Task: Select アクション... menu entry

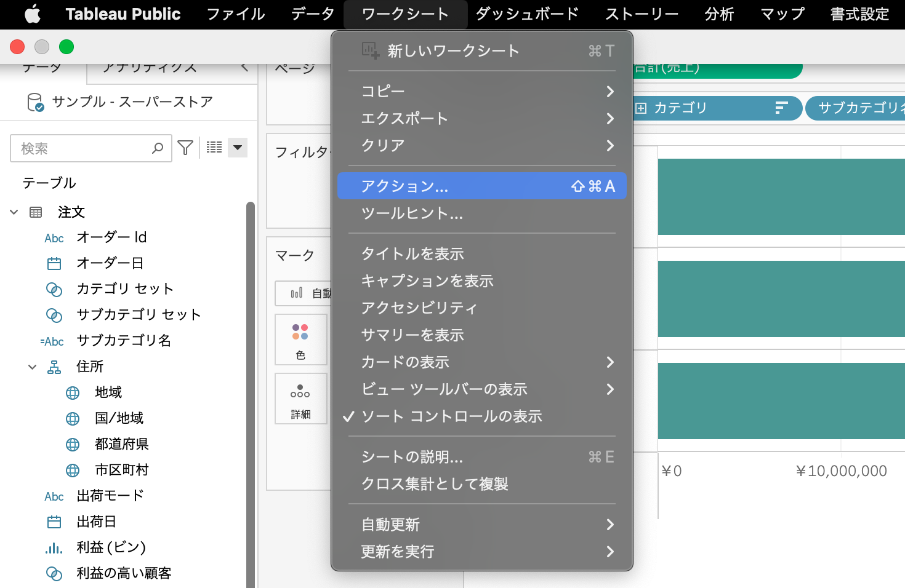Action: (x=482, y=186)
